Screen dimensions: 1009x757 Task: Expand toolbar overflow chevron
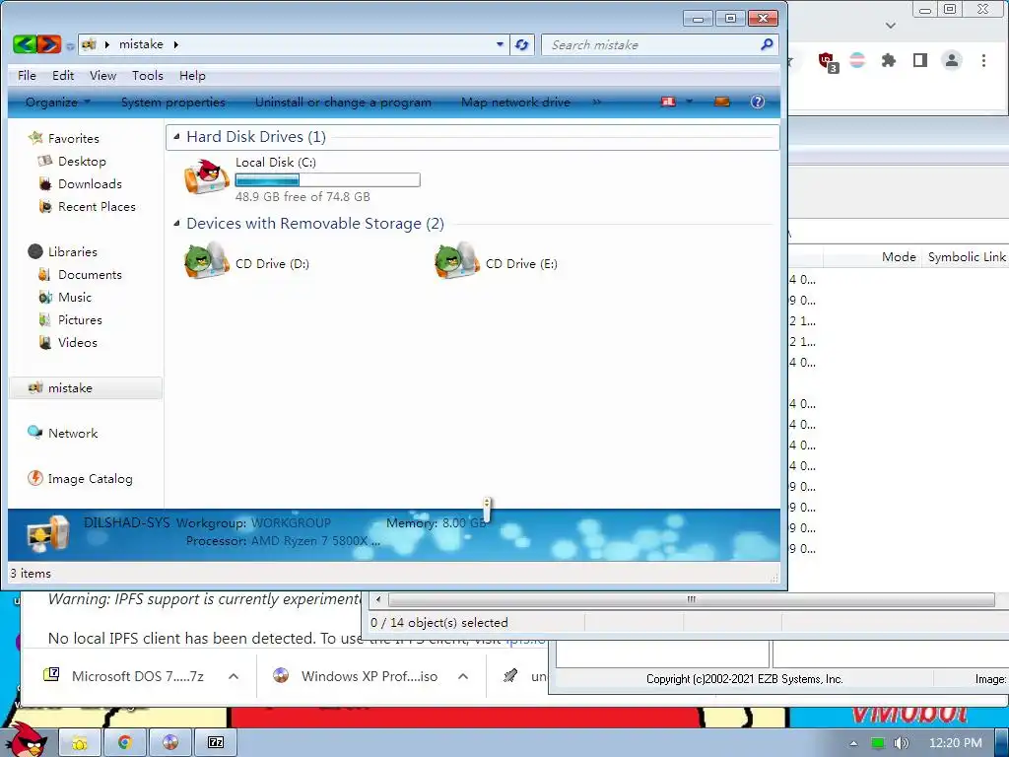coord(596,102)
